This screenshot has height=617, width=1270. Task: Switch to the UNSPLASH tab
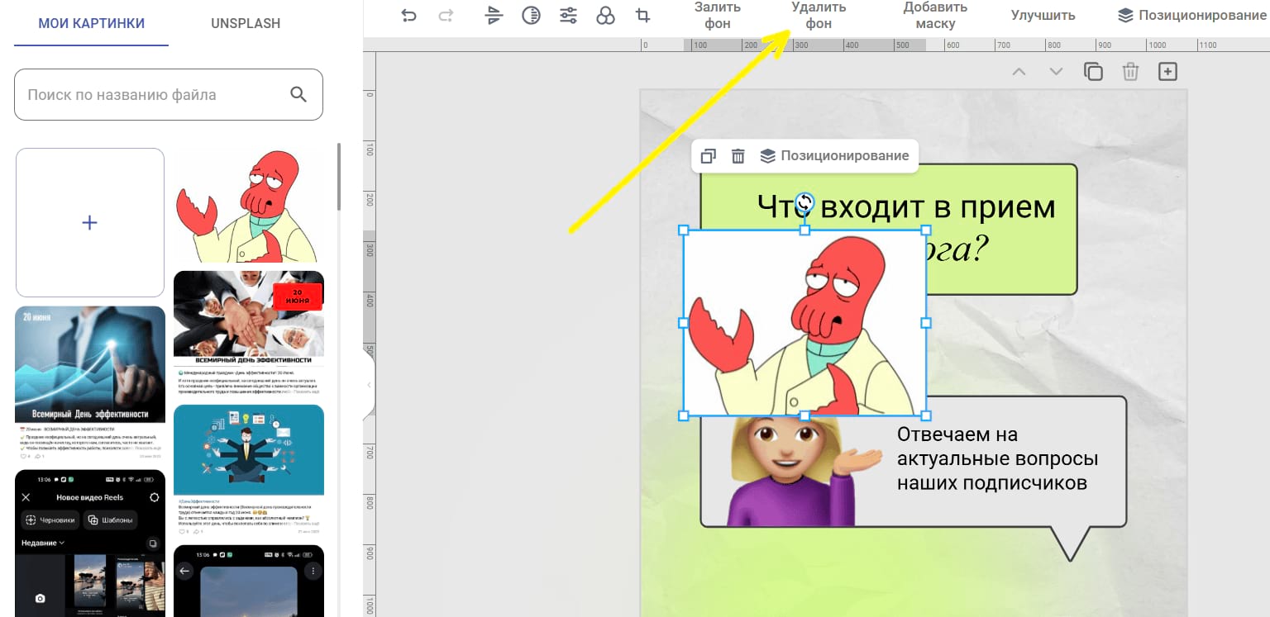point(246,23)
